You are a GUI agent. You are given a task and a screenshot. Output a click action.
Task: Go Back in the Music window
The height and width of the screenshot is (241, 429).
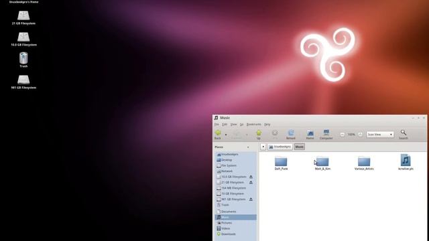pyautogui.click(x=218, y=135)
